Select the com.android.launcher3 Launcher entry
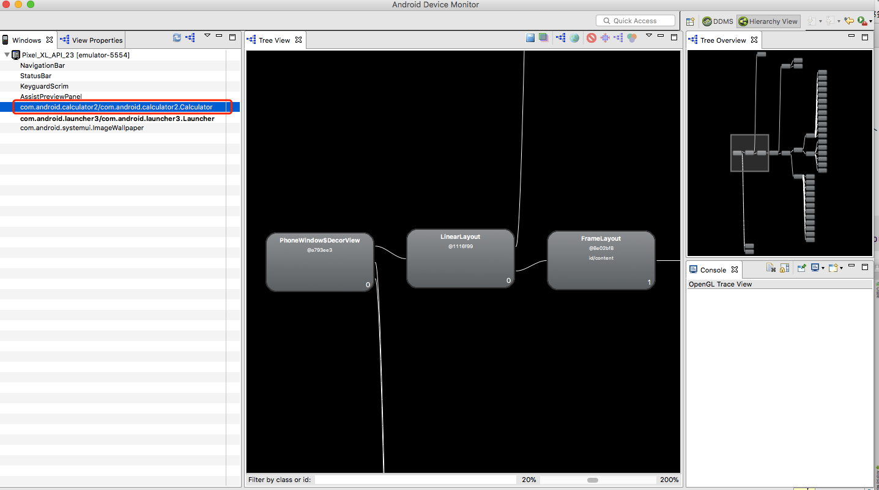Image resolution: width=879 pixels, height=490 pixels. point(117,118)
